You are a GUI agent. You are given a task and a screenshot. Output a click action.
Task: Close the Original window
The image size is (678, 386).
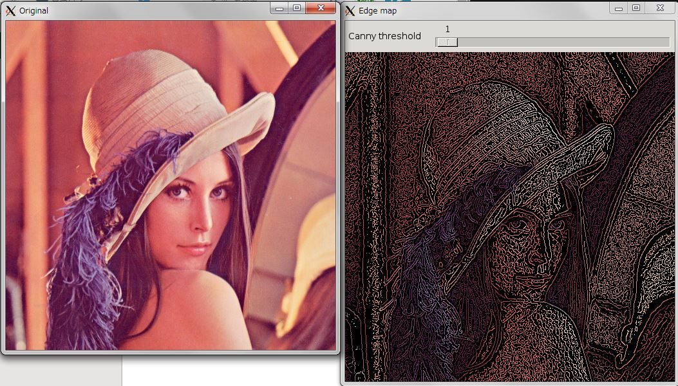(x=321, y=8)
